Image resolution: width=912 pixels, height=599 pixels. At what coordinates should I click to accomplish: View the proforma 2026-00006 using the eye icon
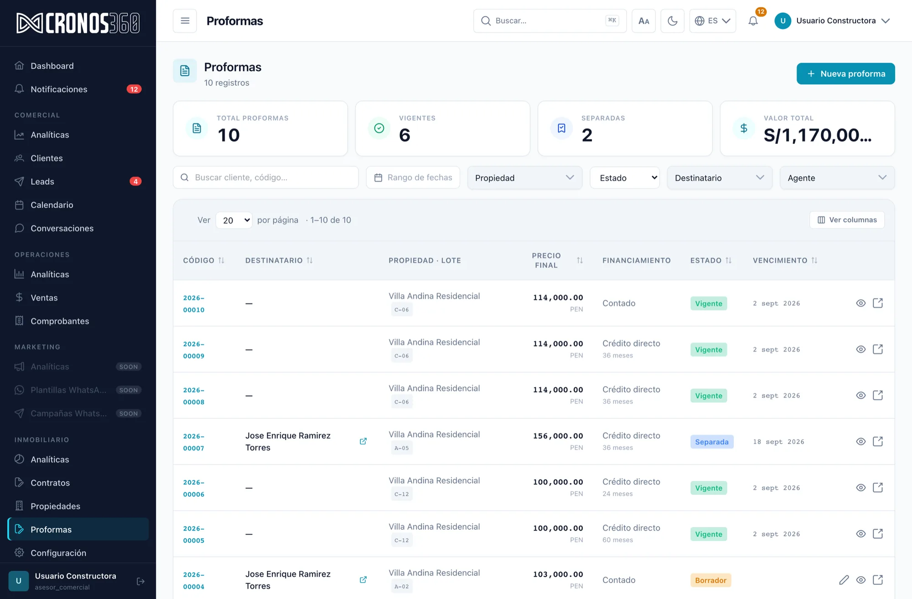pyautogui.click(x=860, y=488)
